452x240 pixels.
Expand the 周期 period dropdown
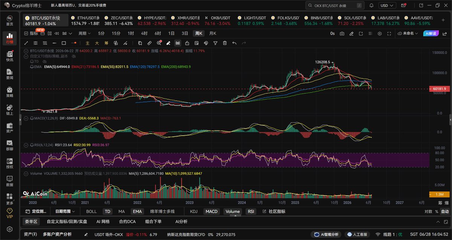[x=84, y=33]
